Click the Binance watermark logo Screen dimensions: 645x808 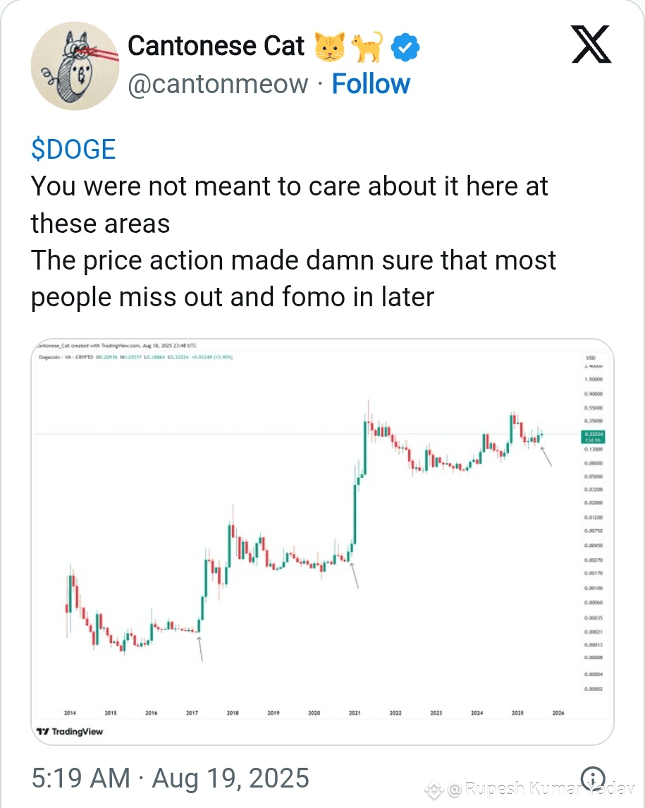pyautogui.click(x=434, y=790)
